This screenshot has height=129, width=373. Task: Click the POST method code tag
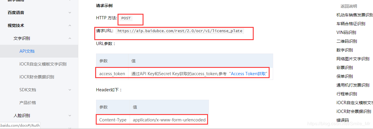[126, 18]
